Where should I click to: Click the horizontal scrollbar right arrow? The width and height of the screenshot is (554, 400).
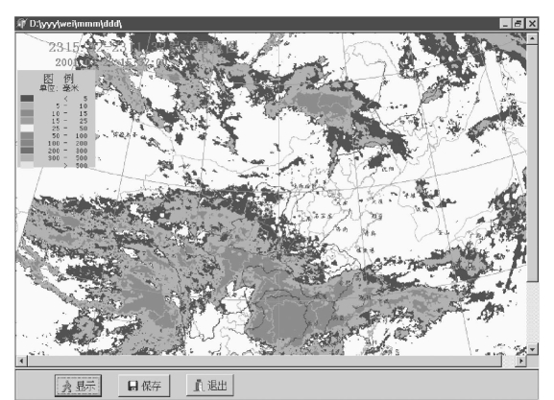(x=520, y=361)
